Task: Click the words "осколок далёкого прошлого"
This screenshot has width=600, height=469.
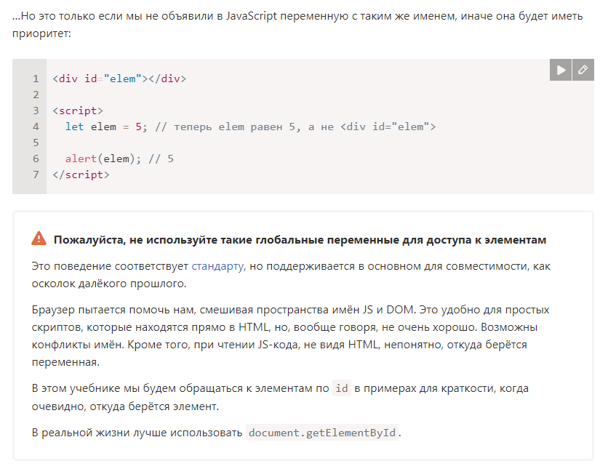Action: pyautogui.click(x=108, y=284)
